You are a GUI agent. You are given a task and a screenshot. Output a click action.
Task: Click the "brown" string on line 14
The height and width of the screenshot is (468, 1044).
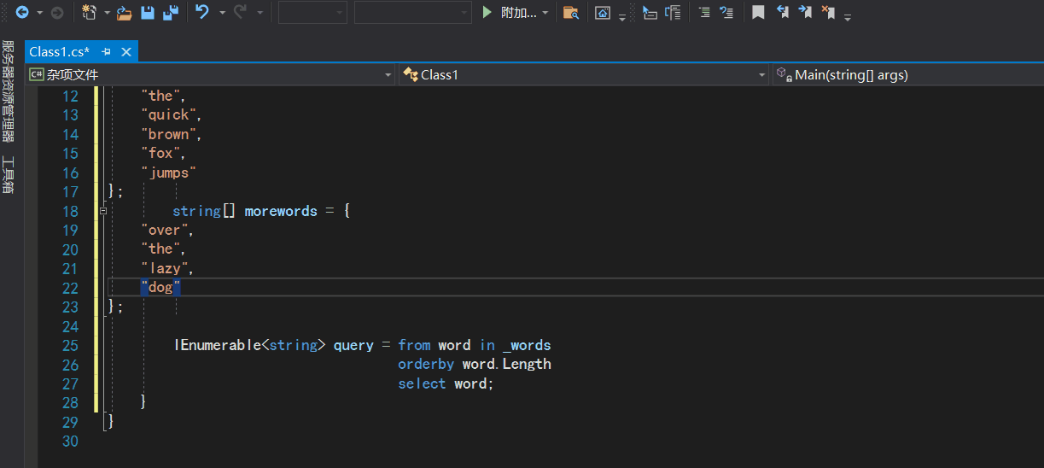(171, 134)
